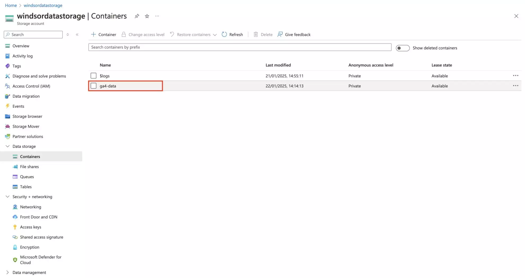Click the Delete toolbar button
The width and height of the screenshot is (525, 278).
(263, 34)
